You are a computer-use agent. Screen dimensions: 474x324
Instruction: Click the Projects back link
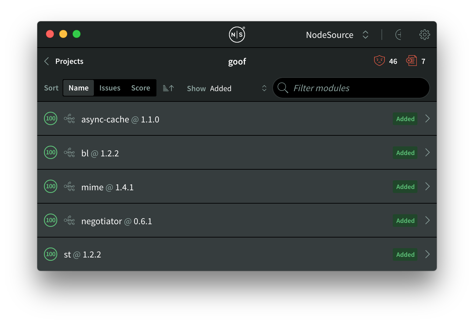point(69,61)
